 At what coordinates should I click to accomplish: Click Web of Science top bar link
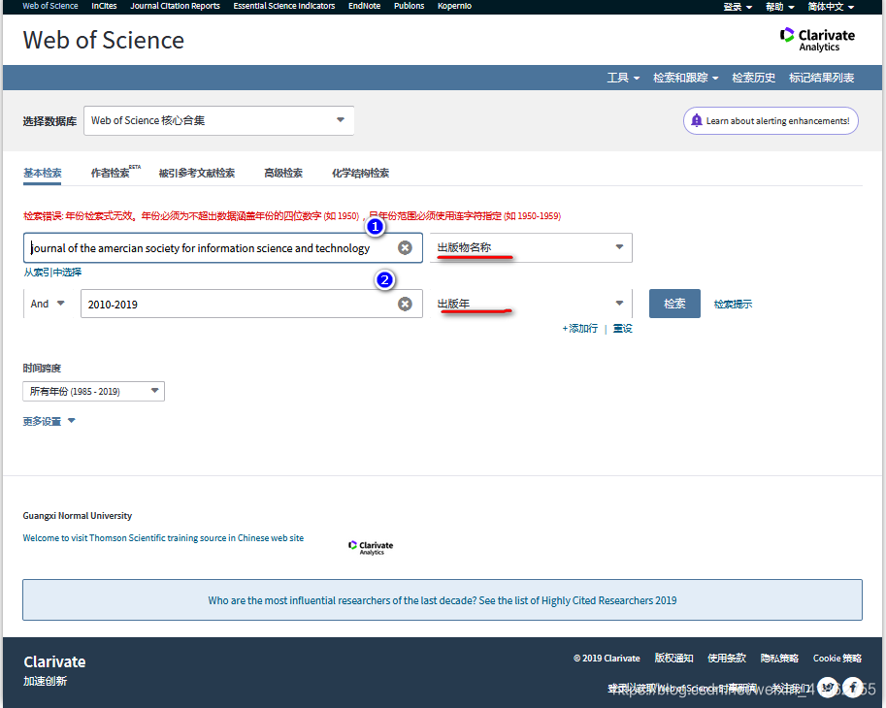50,6
